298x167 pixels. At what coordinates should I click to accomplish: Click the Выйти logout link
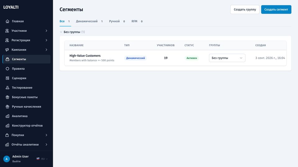[16, 161]
